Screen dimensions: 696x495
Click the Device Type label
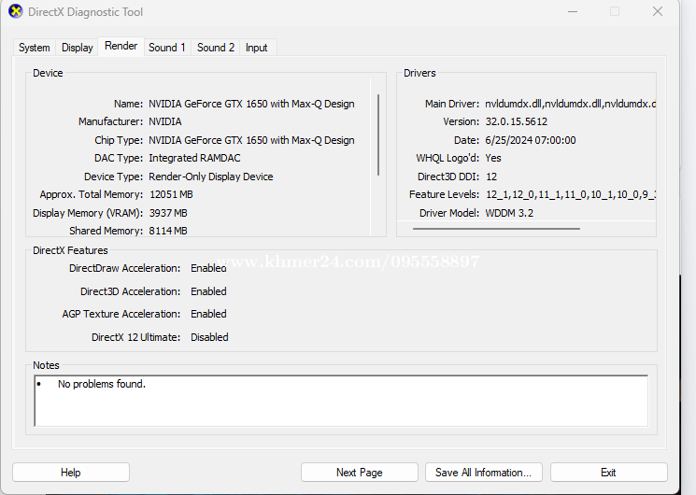[x=114, y=177]
